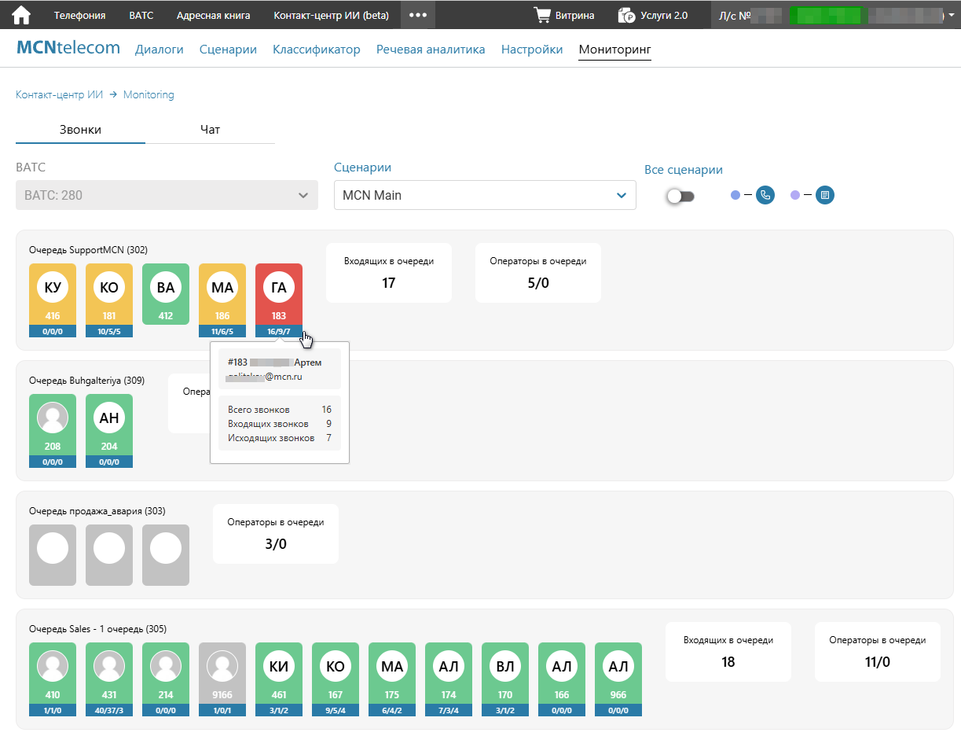
Task: Open Адресная книга in top bar
Action: pyautogui.click(x=214, y=15)
